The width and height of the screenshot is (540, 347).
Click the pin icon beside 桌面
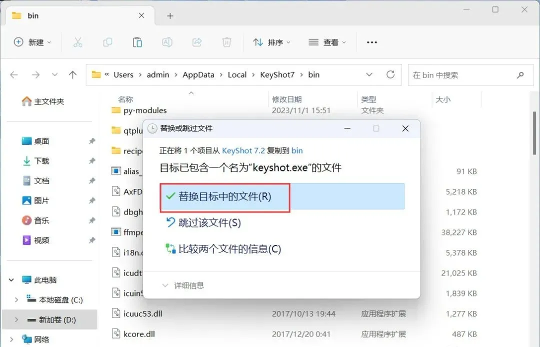92,141
